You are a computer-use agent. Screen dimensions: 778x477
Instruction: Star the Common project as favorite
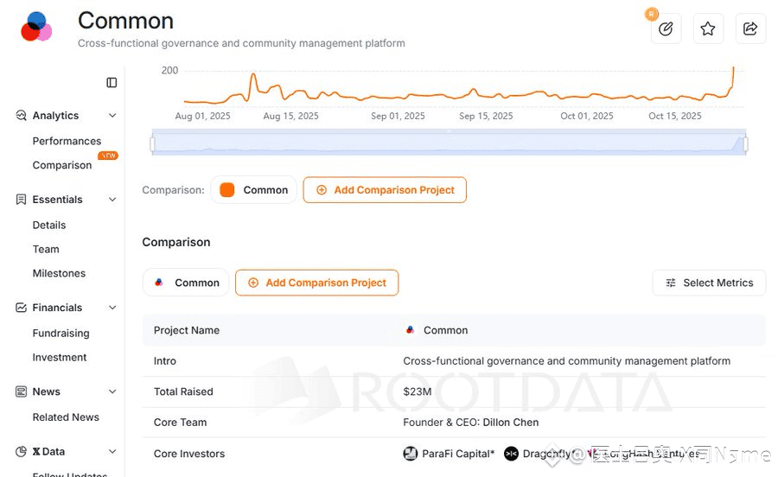[x=708, y=29]
